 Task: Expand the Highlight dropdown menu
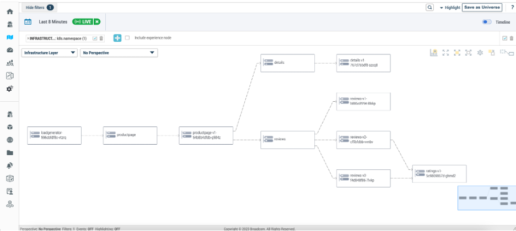click(449, 8)
